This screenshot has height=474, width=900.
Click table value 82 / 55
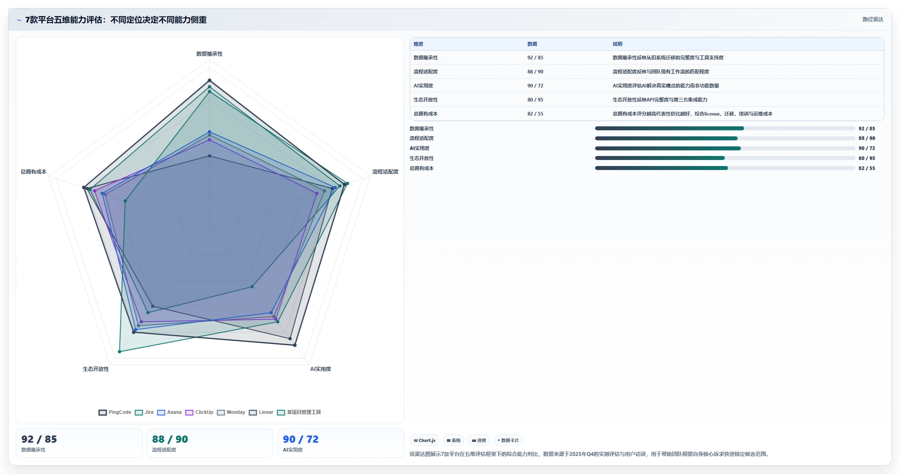click(535, 114)
